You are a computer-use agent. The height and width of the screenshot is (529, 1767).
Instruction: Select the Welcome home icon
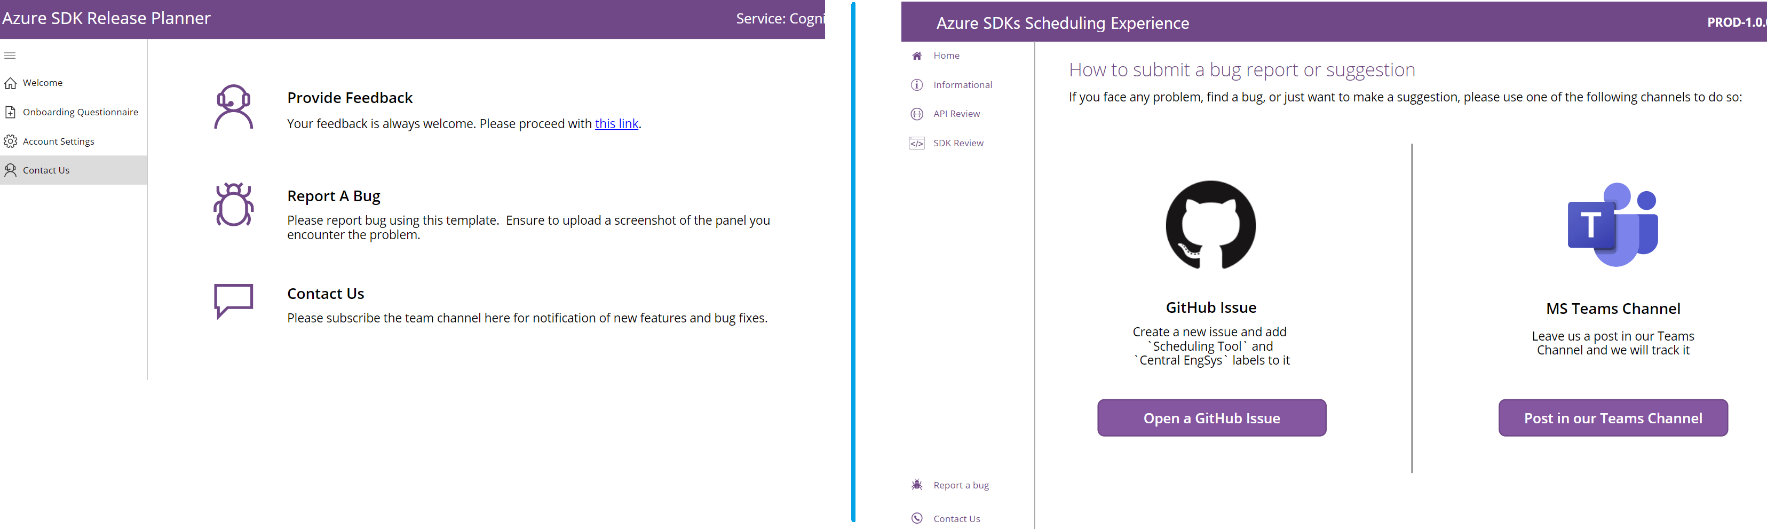click(11, 82)
